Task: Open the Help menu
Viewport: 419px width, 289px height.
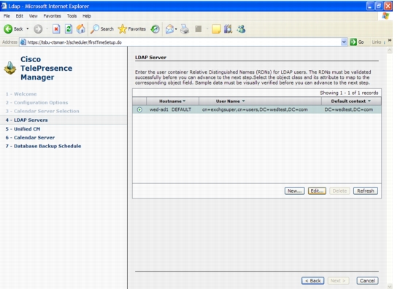Action: coord(87,16)
